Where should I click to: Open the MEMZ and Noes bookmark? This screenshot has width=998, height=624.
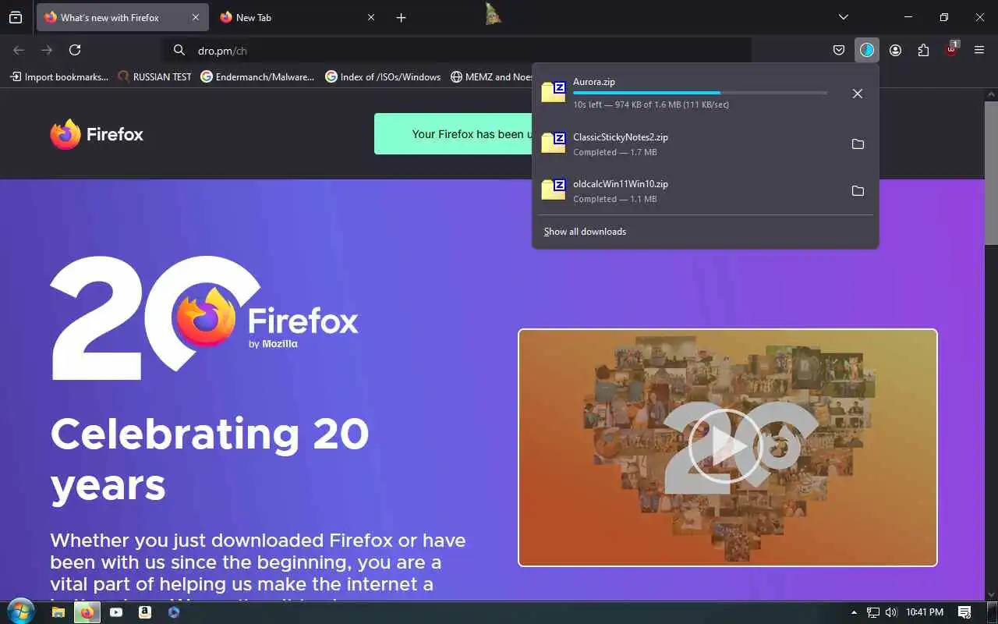[x=490, y=76]
